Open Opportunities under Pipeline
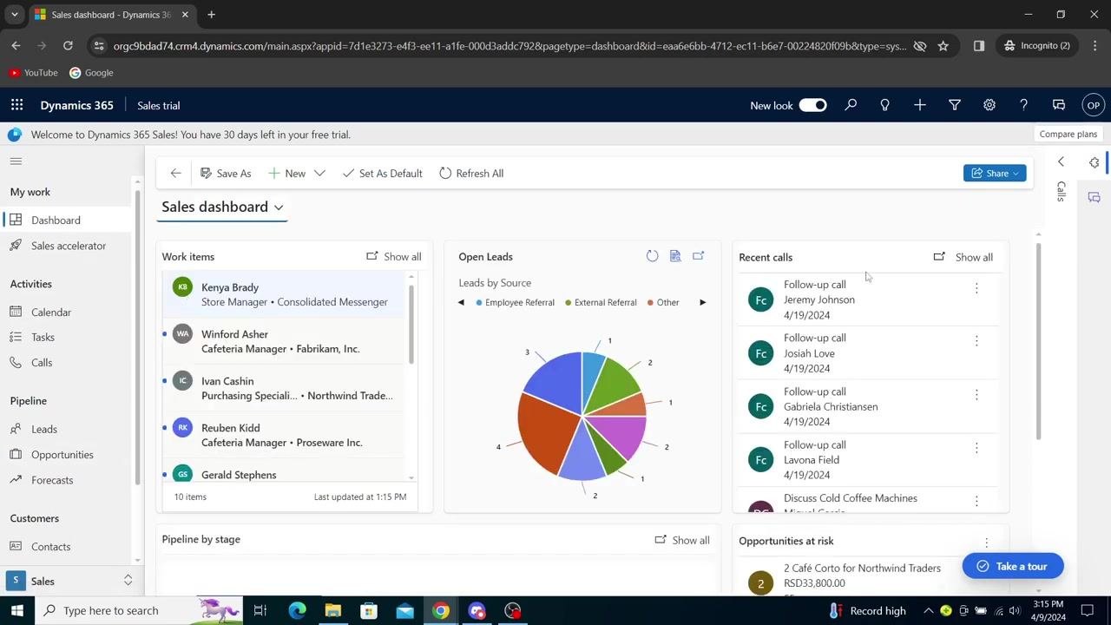This screenshot has width=1111, height=625. (68, 454)
